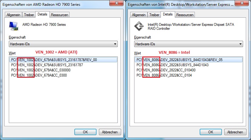Viewport: 251px width, 140px height.
Task: Close the AMD Radeon HD 7900 properties window
Action: 117,3
